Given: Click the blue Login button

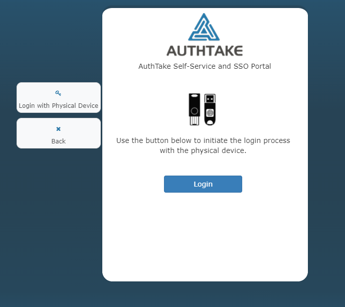Looking at the screenshot, I should 203,184.
